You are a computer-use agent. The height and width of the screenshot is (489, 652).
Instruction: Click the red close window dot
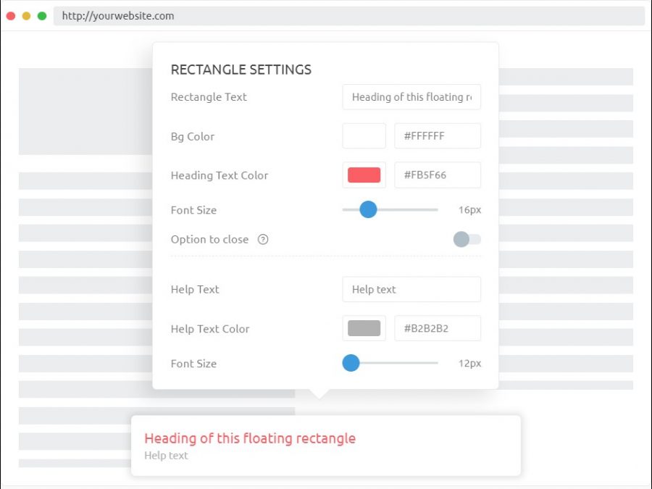[11, 16]
